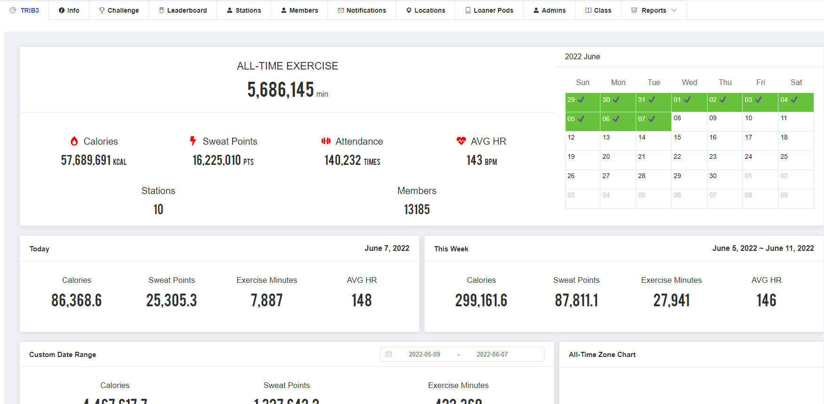Click the Custom Date Range heading
824x404 pixels.
pos(62,355)
